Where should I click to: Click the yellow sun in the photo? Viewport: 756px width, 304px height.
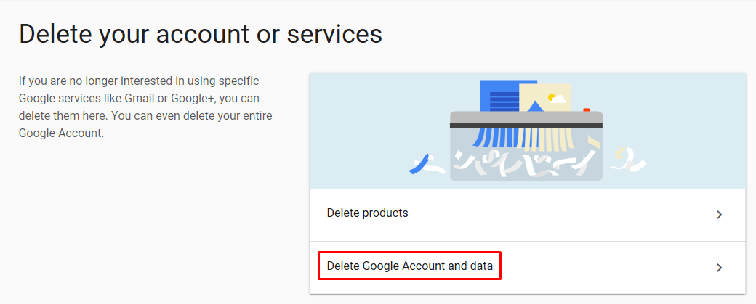[552, 96]
